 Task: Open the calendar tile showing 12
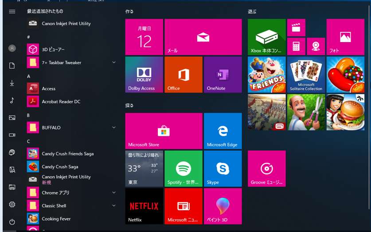pyautogui.click(x=144, y=37)
